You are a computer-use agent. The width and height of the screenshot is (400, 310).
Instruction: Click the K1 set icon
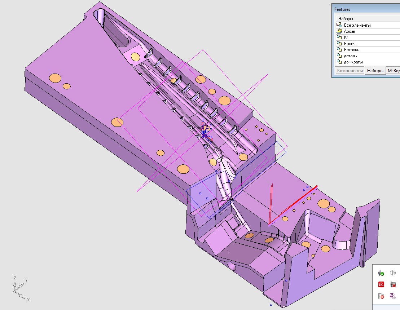click(339, 37)
